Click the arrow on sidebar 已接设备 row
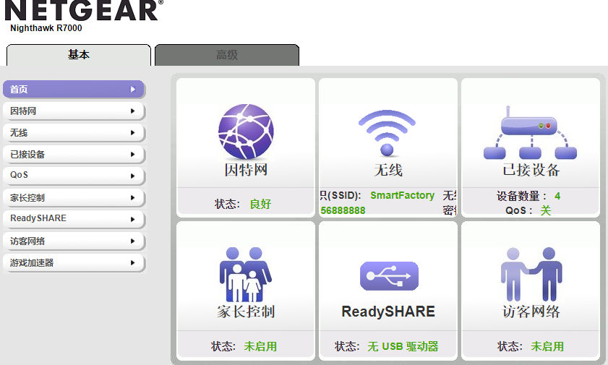 133,155
